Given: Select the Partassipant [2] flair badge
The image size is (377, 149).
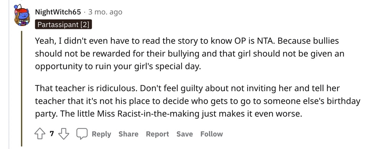Looking at the screenshot, I should (x=64, y=25).
